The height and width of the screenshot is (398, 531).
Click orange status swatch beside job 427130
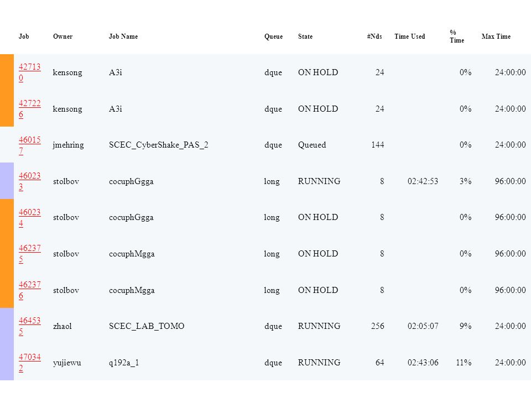(7, 72)
